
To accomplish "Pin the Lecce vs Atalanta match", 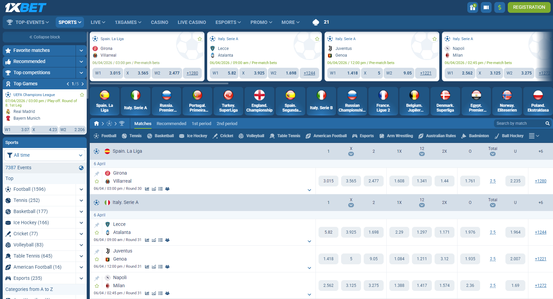I will coord(97,225).
